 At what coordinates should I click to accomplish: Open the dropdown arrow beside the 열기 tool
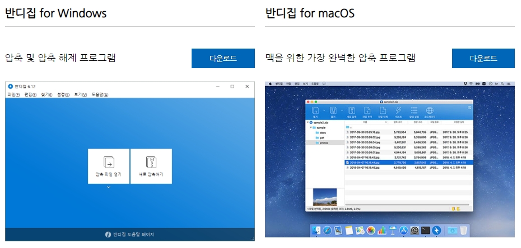coord(324,111)
